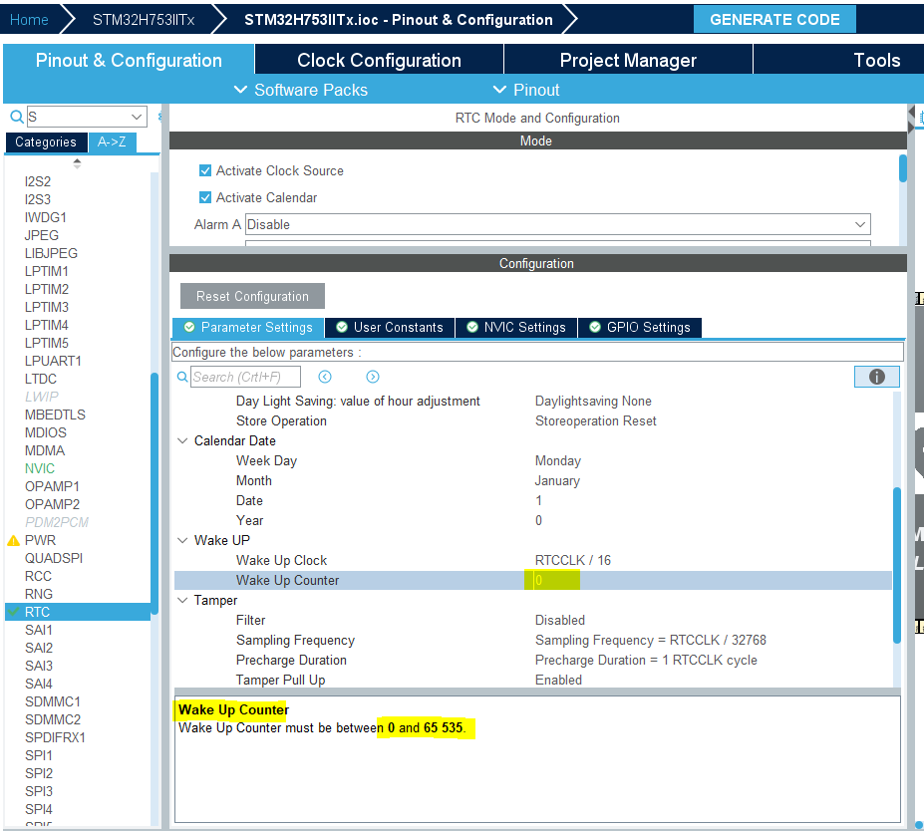
Task: Click the Mode panel vertical scrollbar
Action: (x=902, y=168)
